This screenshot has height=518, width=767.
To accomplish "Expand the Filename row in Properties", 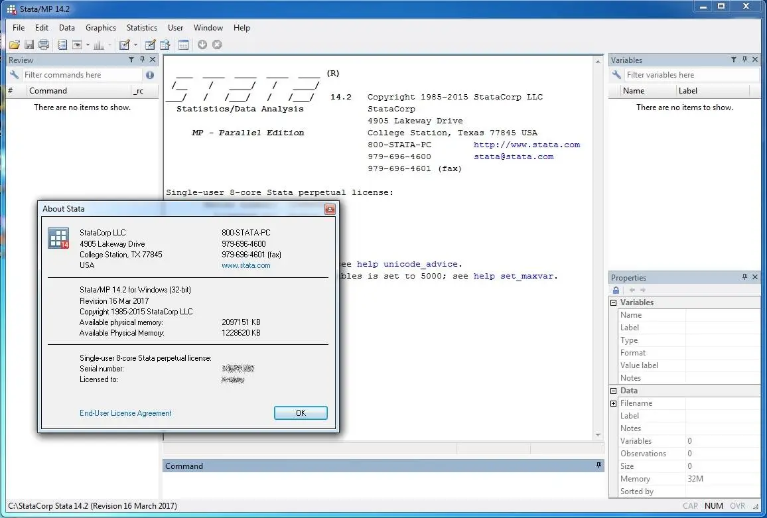I will point(614,403).
